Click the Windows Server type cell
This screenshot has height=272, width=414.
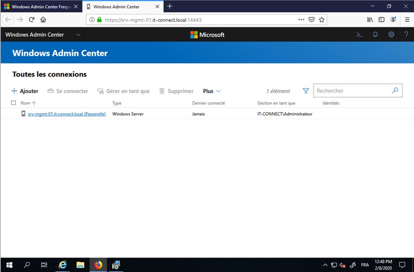128,114
